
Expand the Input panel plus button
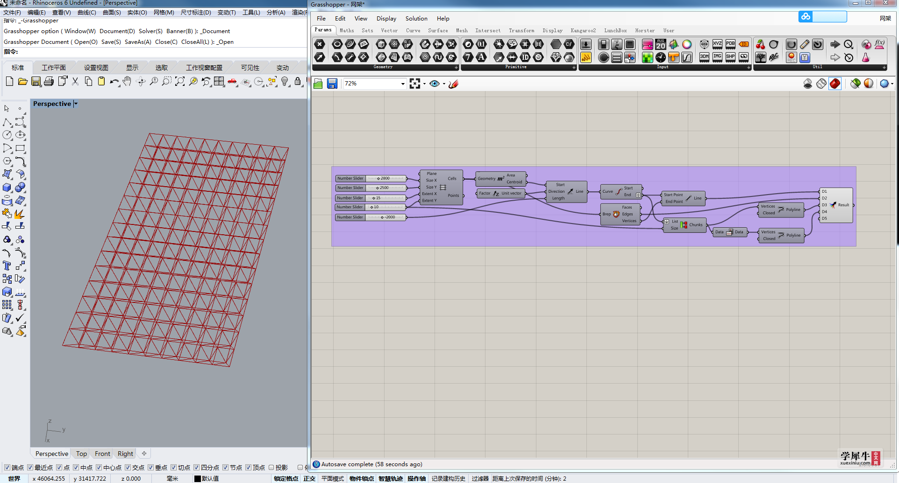point(749,67)
